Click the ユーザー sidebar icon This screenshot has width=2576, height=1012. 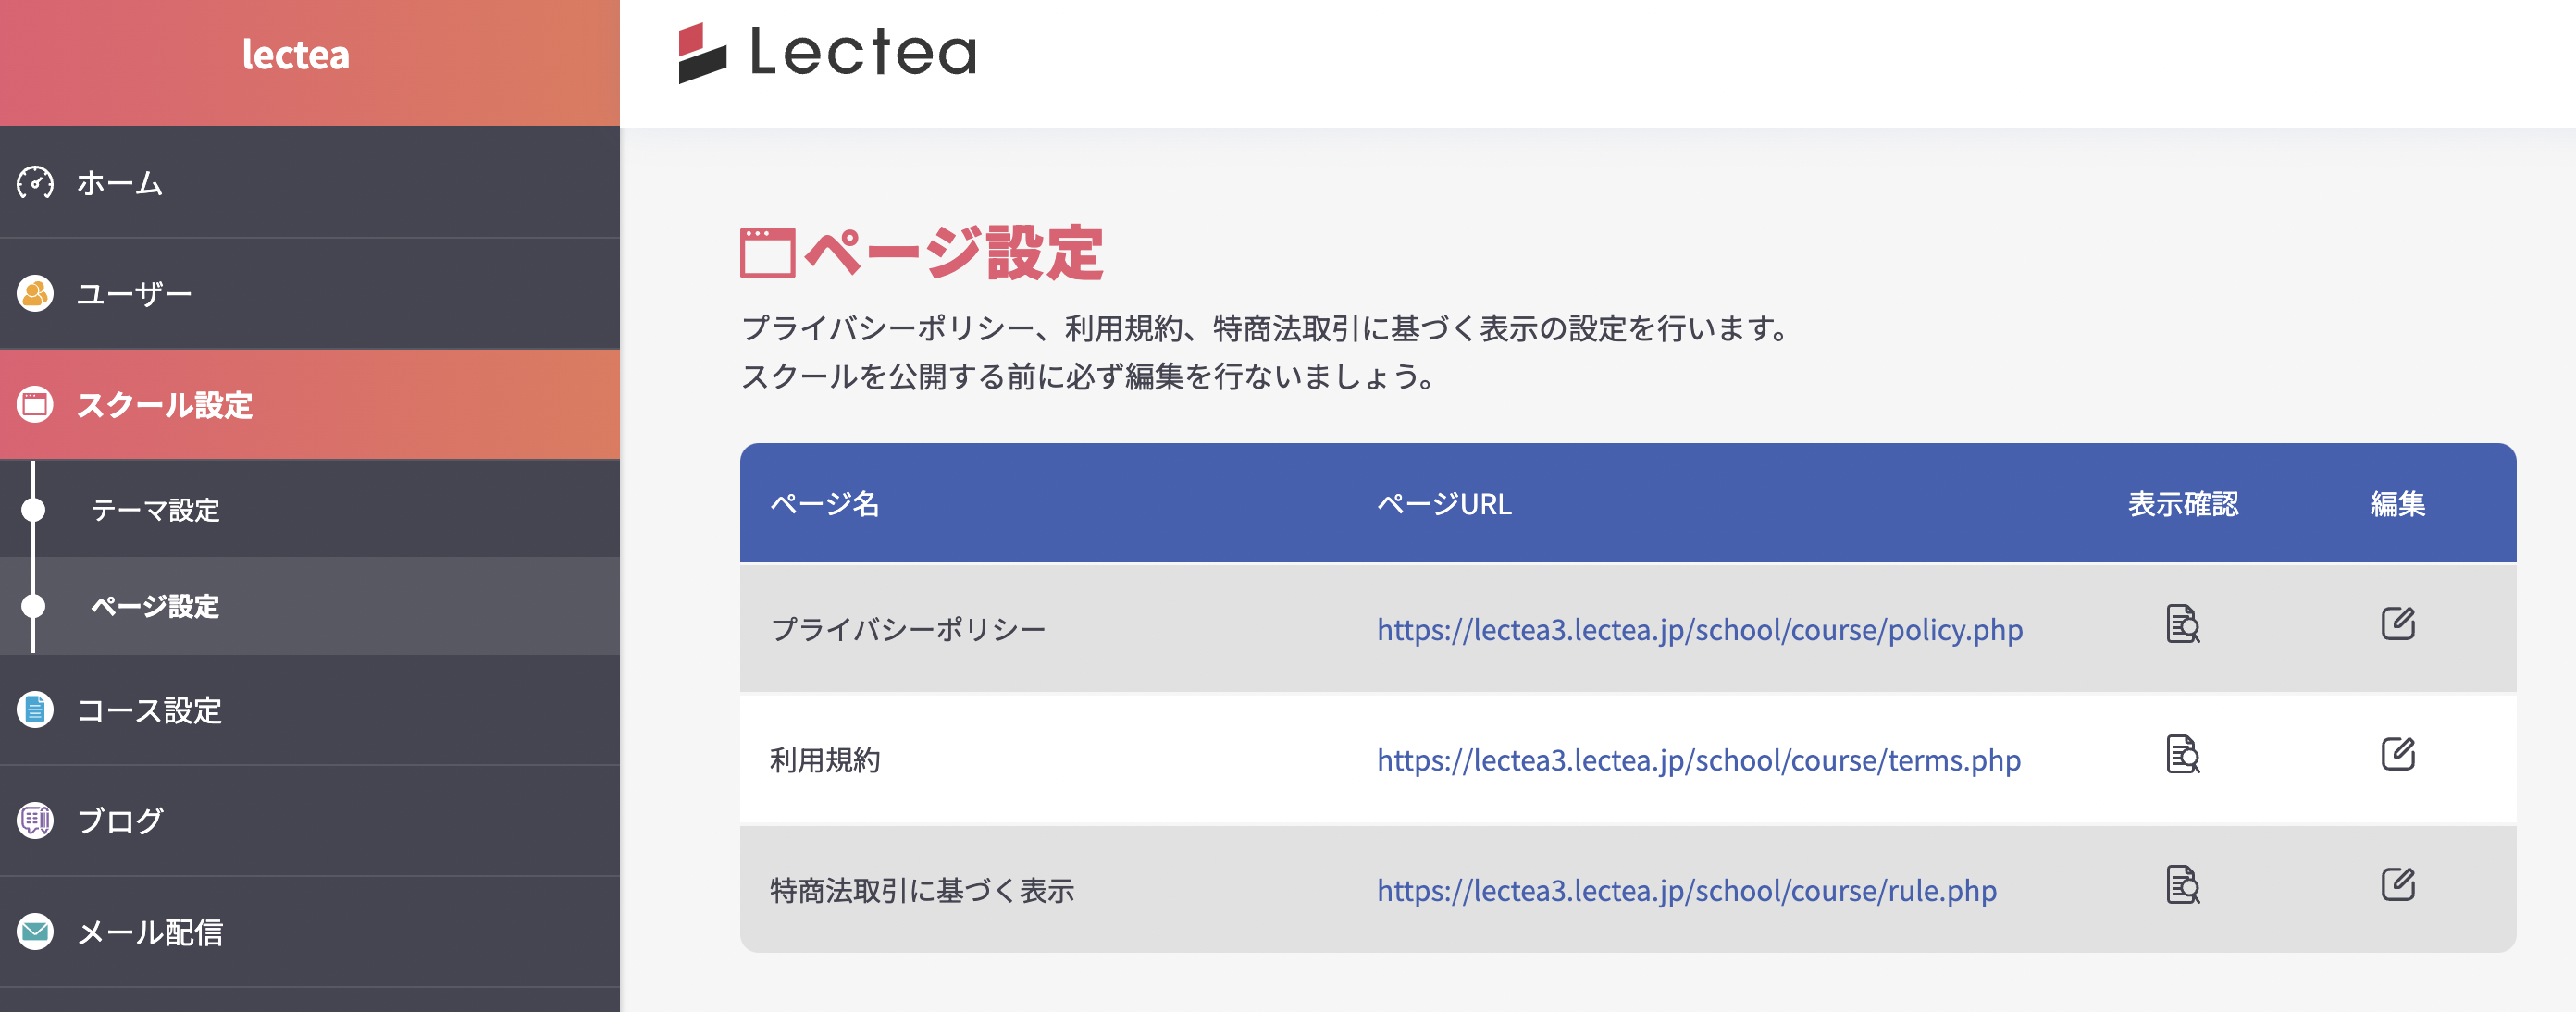point(35,294)
